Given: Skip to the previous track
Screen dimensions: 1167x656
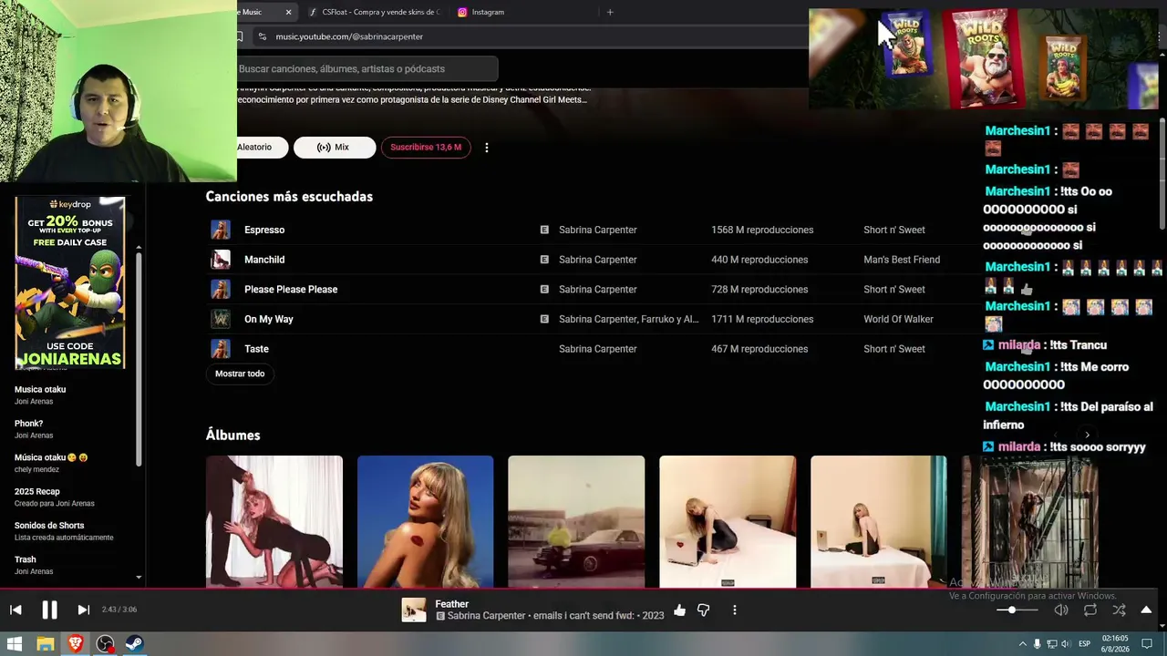Looking at the screenshot, I should click(x=15, y=610).
